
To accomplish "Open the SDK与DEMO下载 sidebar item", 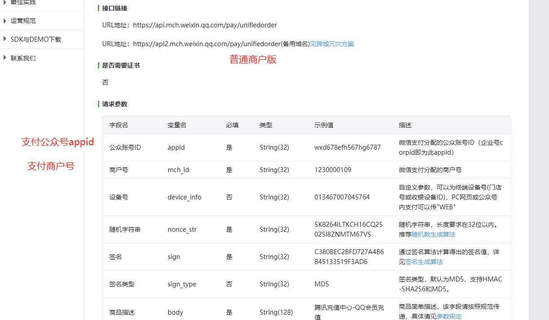I will tap(36, 39).
